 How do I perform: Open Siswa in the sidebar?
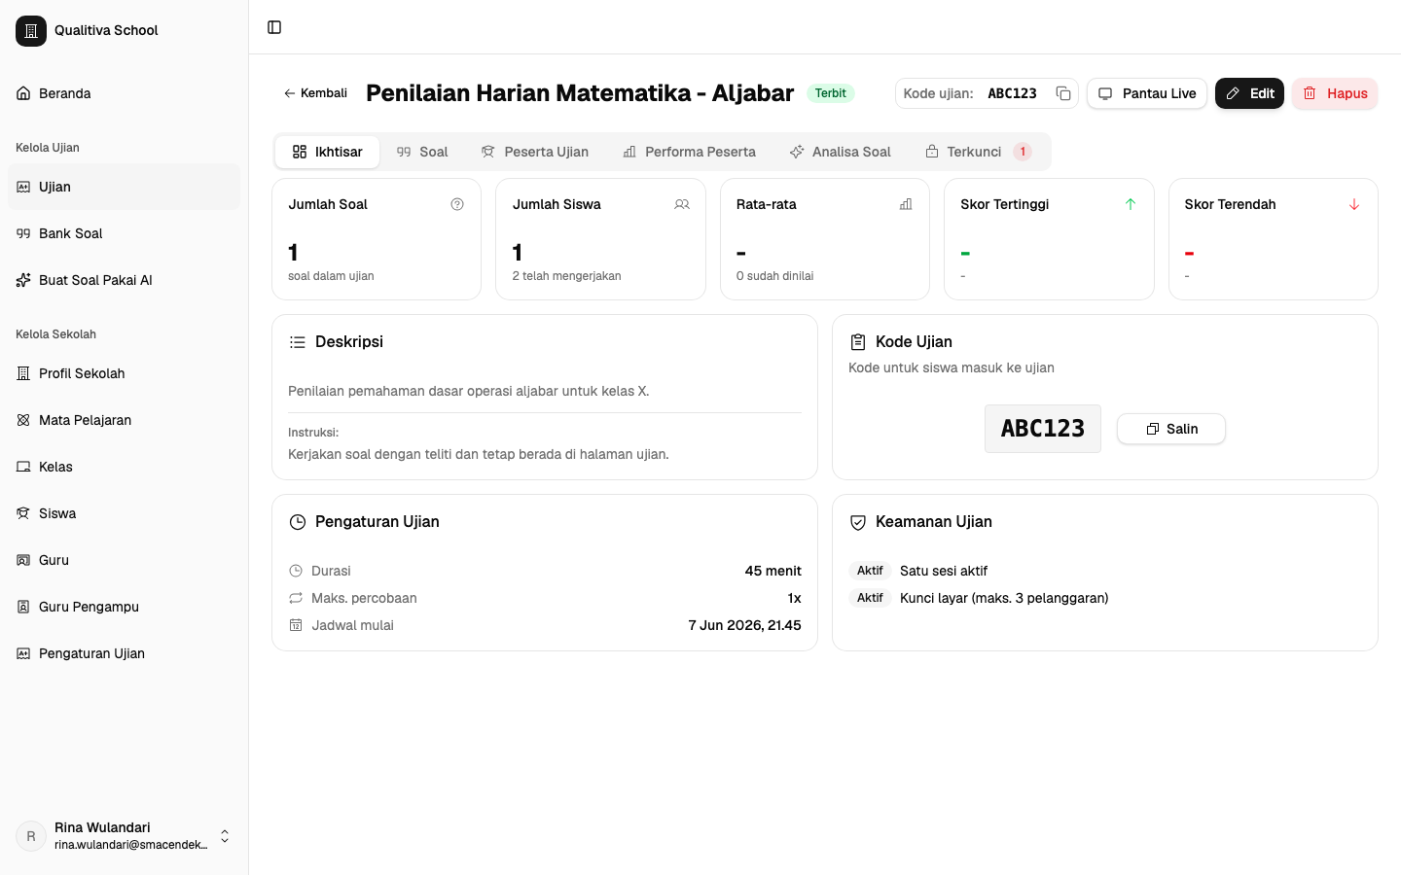[124, 513]
